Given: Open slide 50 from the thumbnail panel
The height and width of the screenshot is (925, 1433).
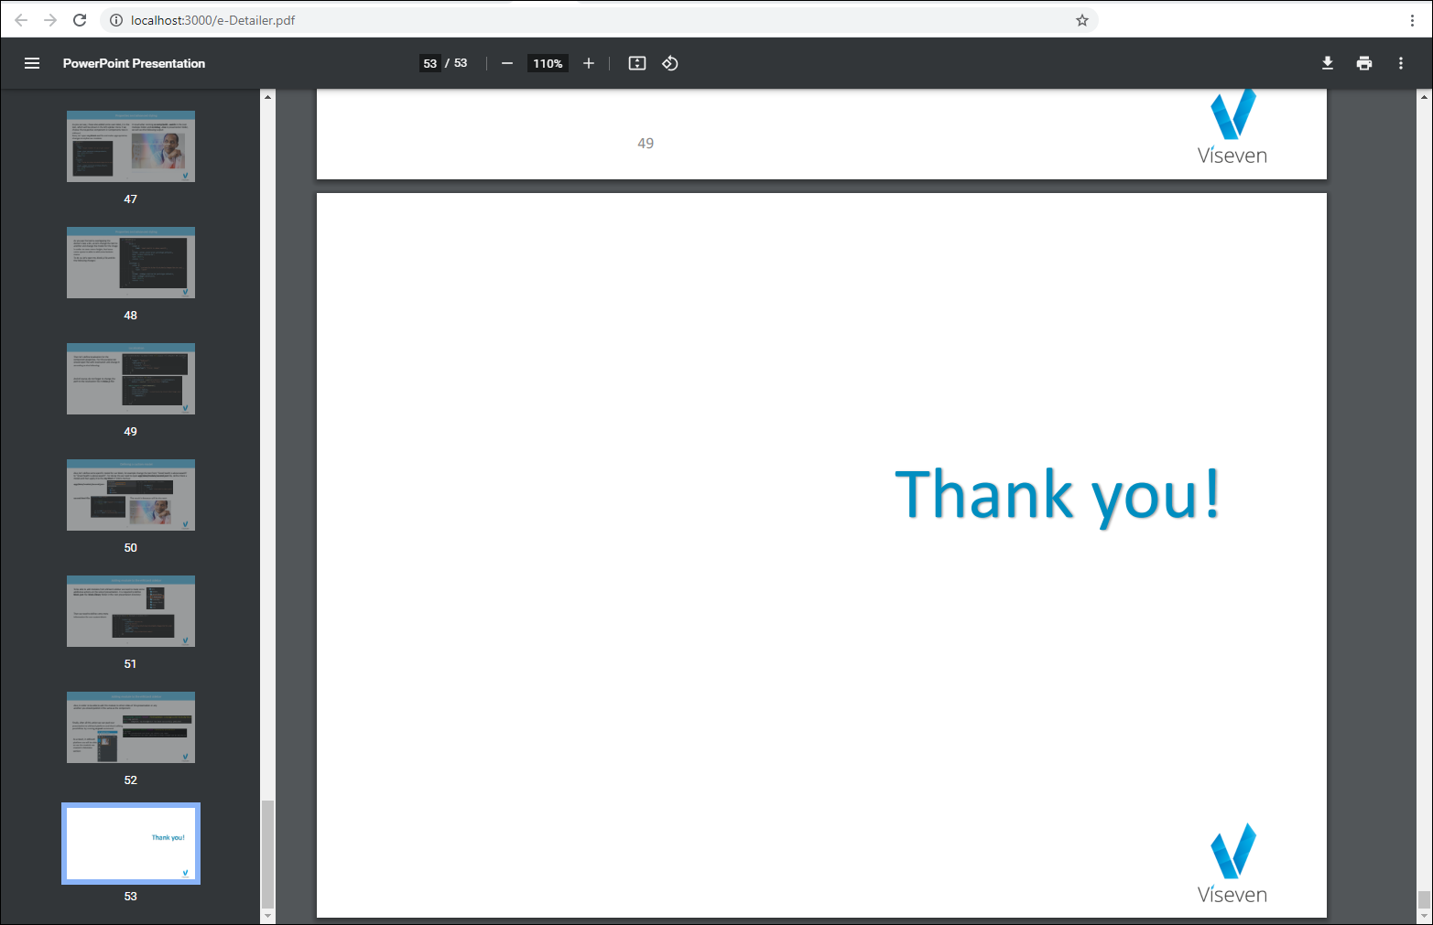Looking at the screenshot, I should [130, 494].
